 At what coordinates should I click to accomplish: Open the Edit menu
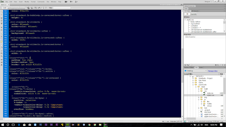click(11, 2)
